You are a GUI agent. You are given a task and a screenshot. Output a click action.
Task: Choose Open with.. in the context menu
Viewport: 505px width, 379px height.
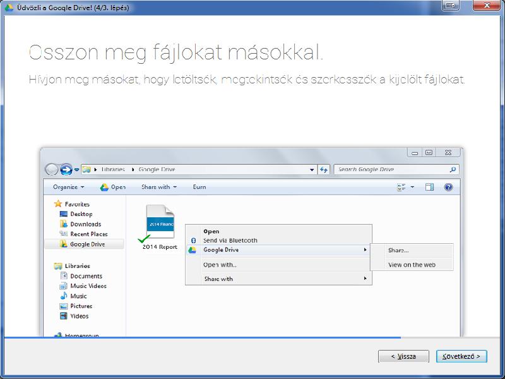220,265
